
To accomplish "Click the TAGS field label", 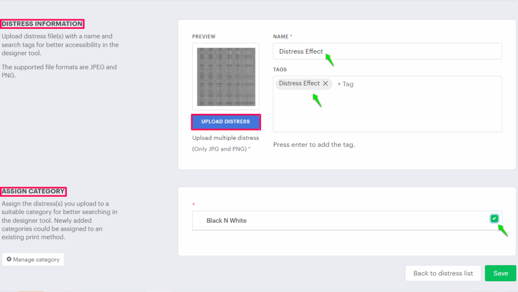I will [280, 69].
